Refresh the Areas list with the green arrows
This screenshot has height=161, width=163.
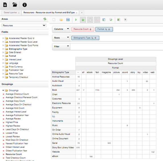(45, 19)
